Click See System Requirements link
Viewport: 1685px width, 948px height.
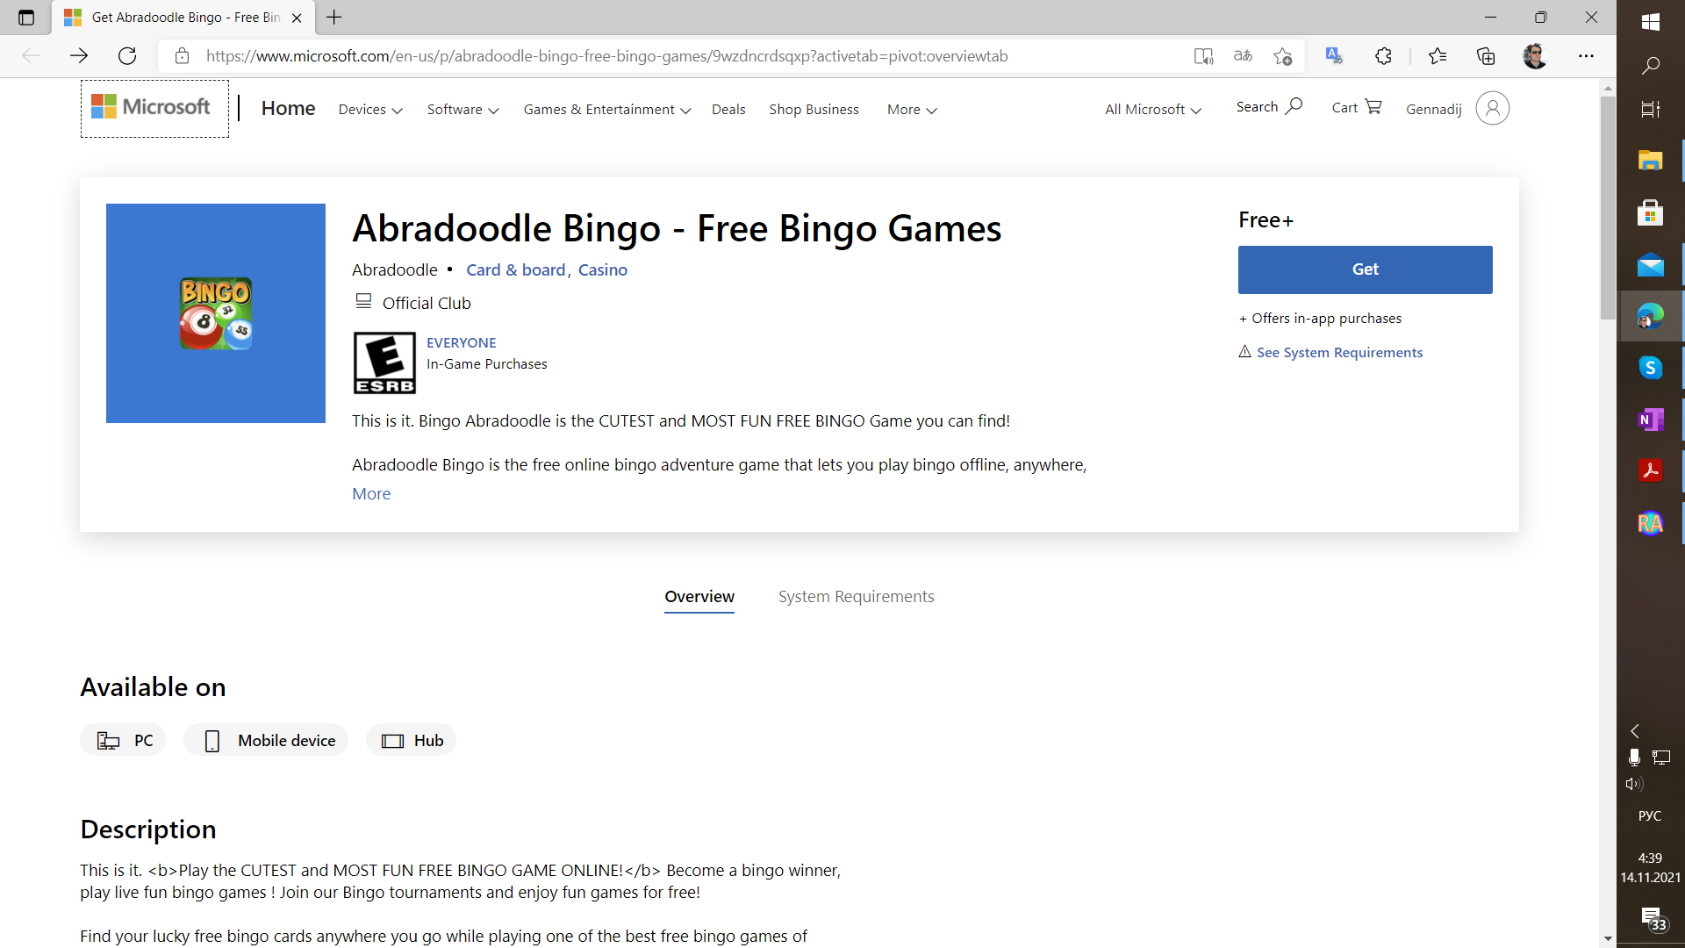[x=1339, y=351]
